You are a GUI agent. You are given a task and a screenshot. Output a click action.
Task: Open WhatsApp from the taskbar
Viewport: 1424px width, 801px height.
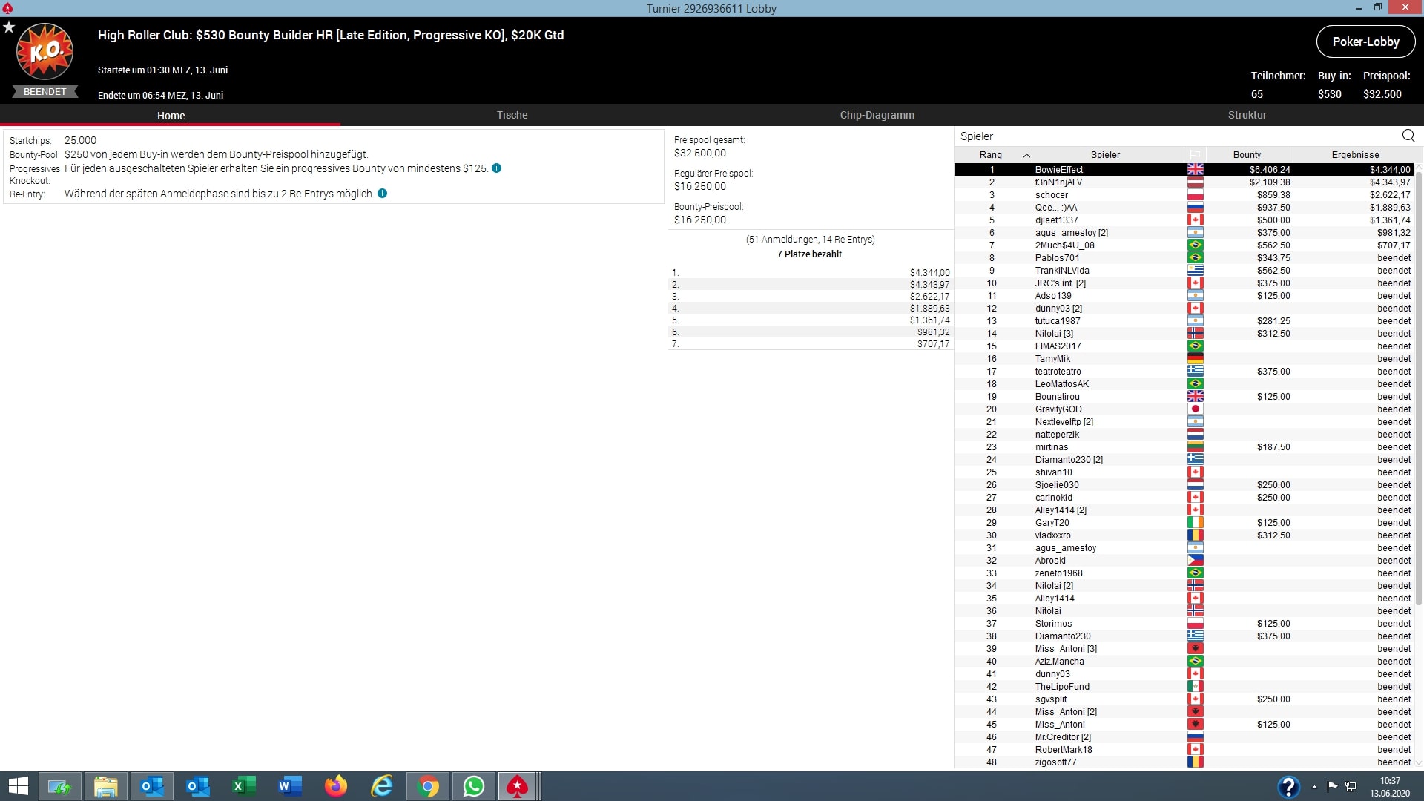473,786
